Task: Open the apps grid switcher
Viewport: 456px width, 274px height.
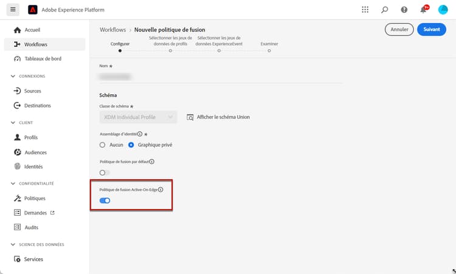Action: pos(365,10)
